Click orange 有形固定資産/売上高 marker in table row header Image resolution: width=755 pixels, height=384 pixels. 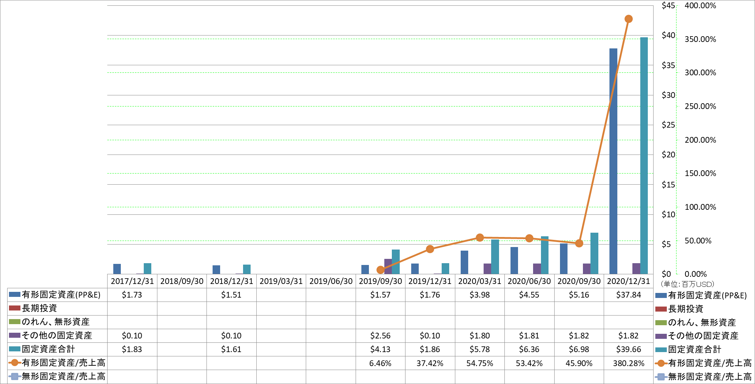15,362
